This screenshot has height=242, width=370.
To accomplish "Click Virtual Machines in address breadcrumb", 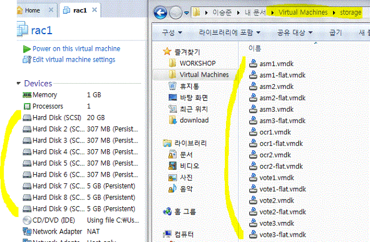I will pos(303,13).
